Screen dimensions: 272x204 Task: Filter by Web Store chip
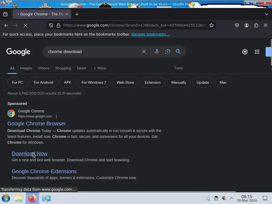(125, 82)
